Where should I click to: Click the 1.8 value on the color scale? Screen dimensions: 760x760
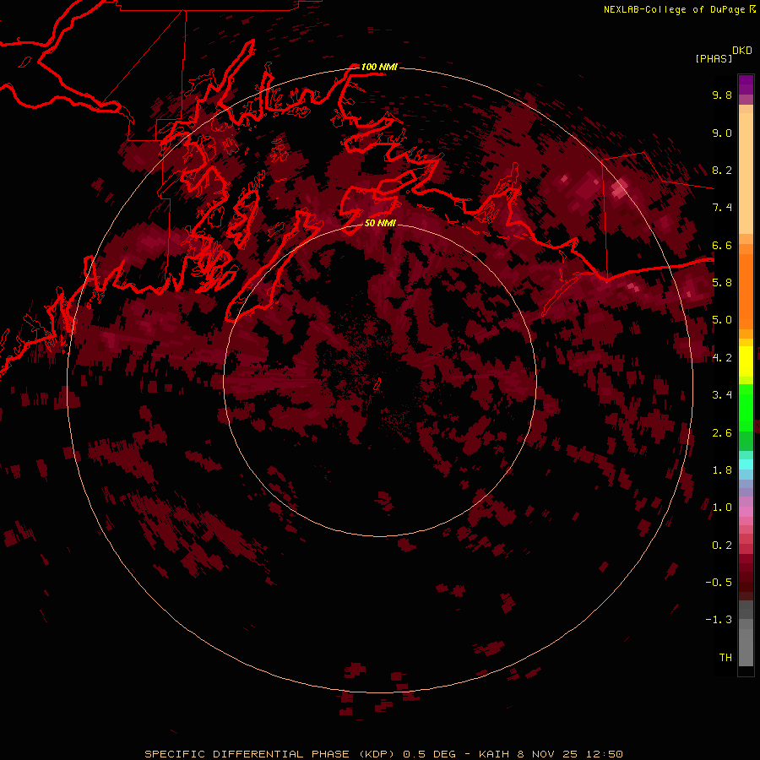pyautogui.click(x=722, y=470)
